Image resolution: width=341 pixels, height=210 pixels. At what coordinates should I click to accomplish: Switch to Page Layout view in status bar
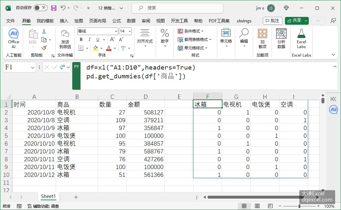(257, 206)
